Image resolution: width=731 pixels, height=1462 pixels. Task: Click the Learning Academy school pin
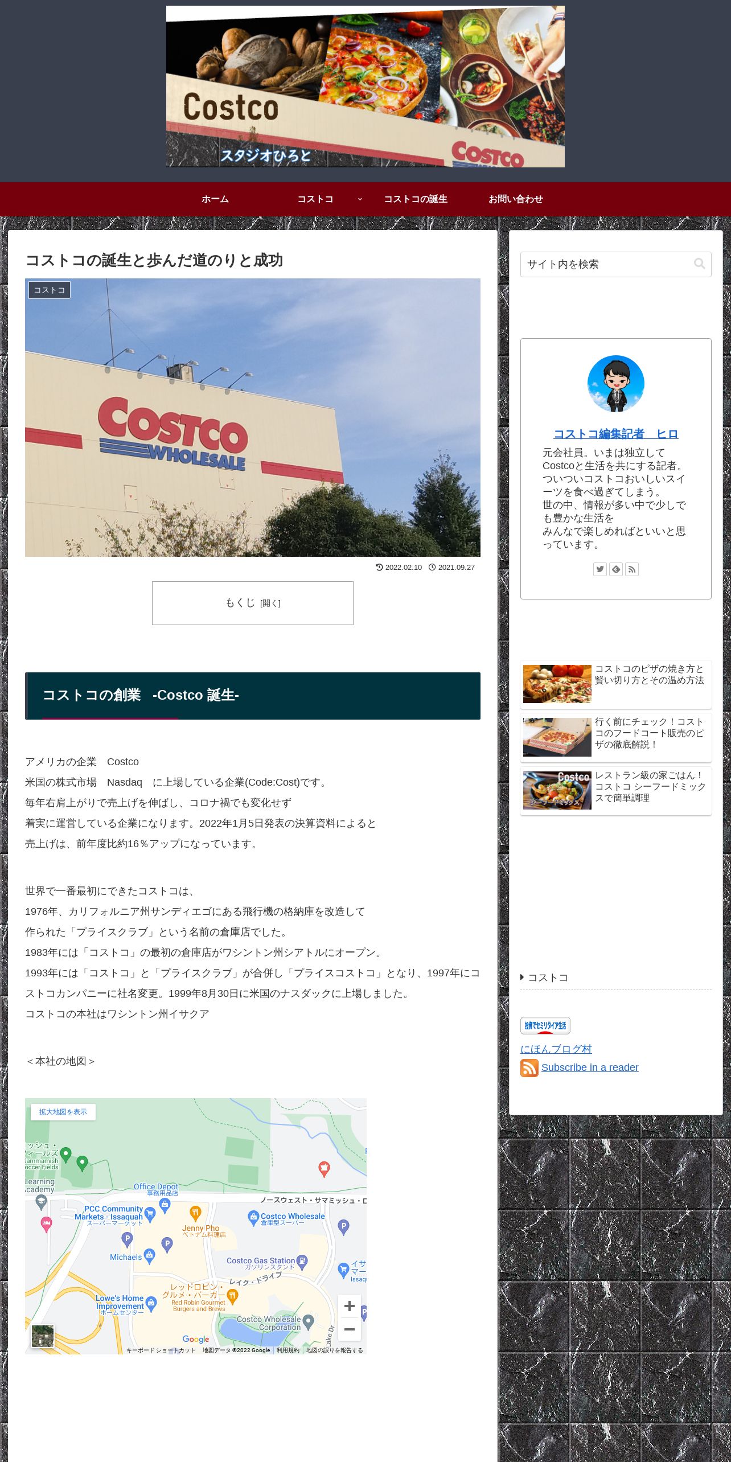click(41, 1201)
